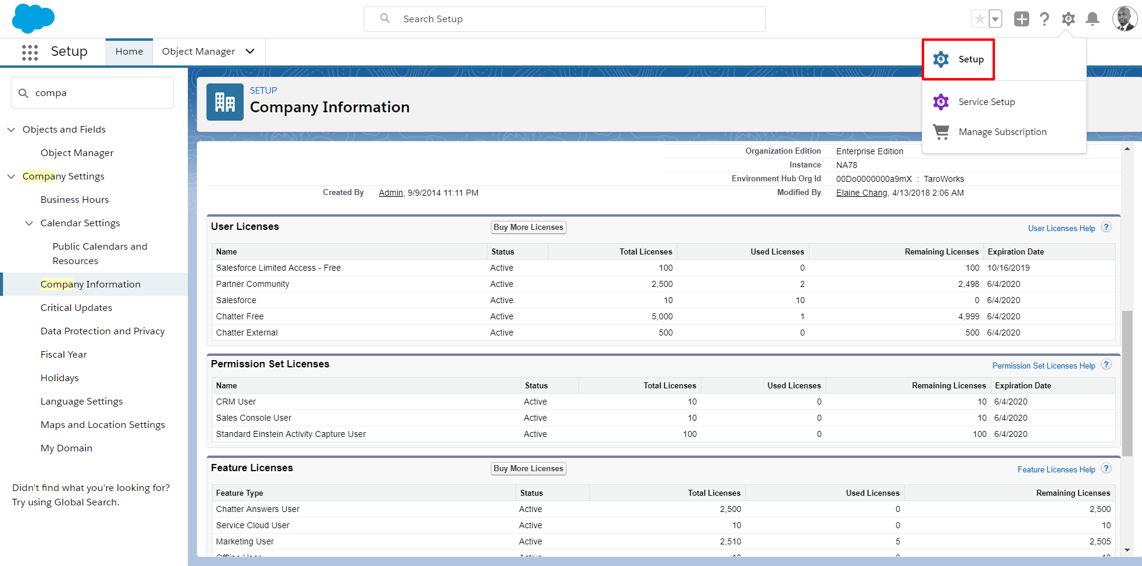Click Buy More Licenses under User Licenses

tap(529, 227)
